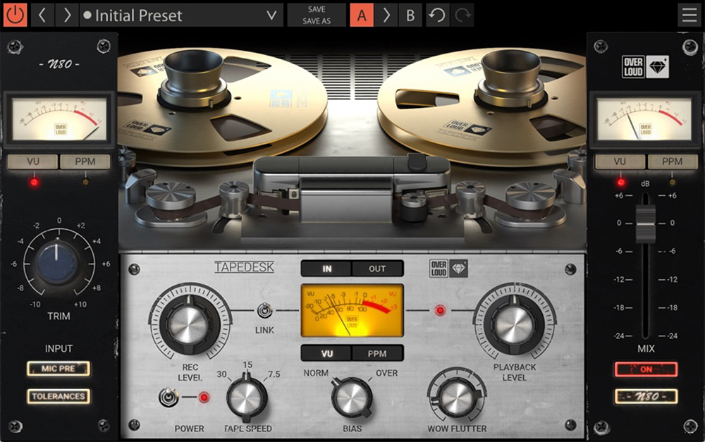Open the Initial Preset dropdown list
Viewport: 705px width, 442px height.
point(182,16)
